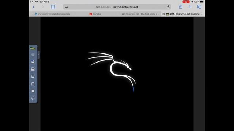Show noVNC extra keys
This screenshot has height=131, width=234.
(x=33, y=76)
